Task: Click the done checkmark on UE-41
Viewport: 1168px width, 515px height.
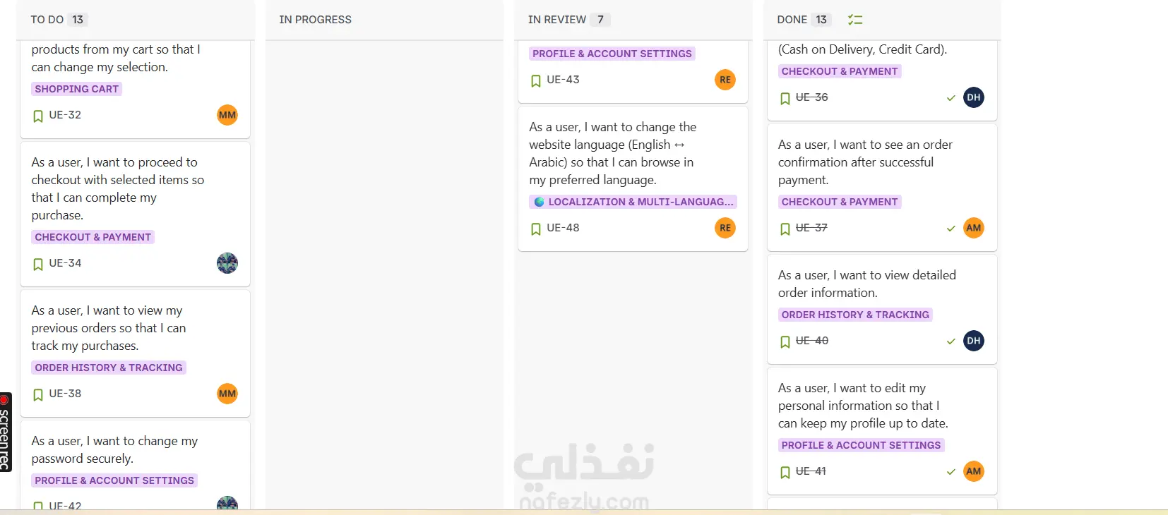Action: coord(951,472)
